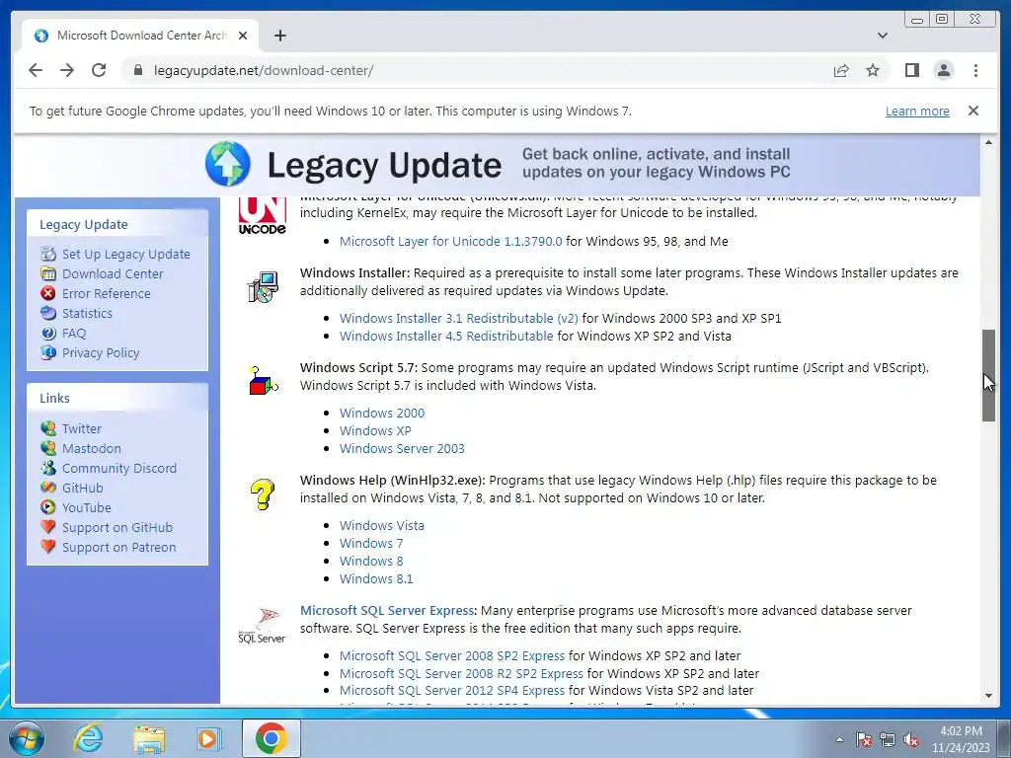1011x758 pixels.
Task: Open Windows Explorer folder on taskbar
Action: click(149, 738)
